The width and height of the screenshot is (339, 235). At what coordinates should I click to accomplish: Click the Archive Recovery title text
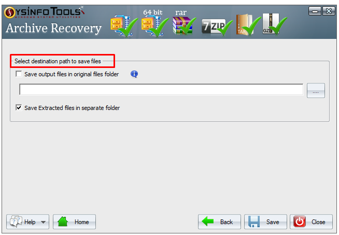click(x=53, y=29)
